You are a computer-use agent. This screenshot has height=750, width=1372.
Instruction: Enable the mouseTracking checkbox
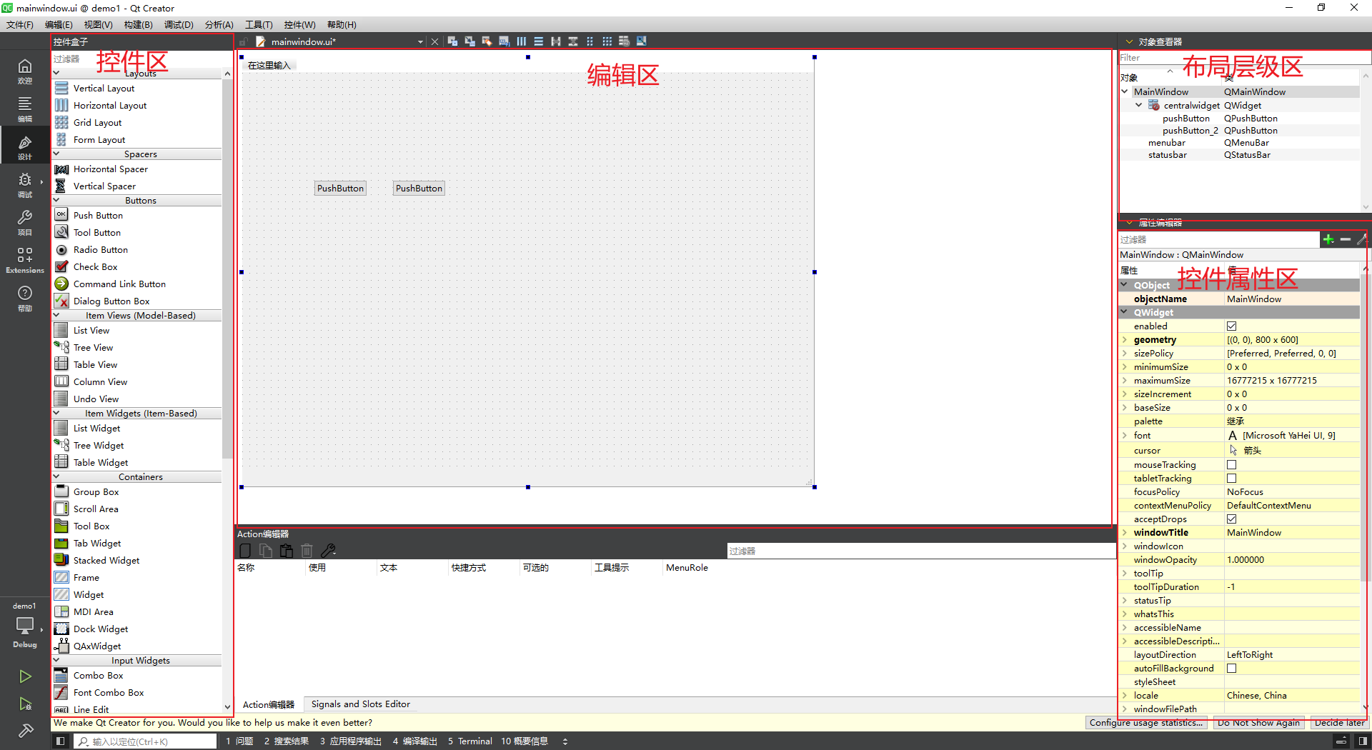coord(1231,465)
